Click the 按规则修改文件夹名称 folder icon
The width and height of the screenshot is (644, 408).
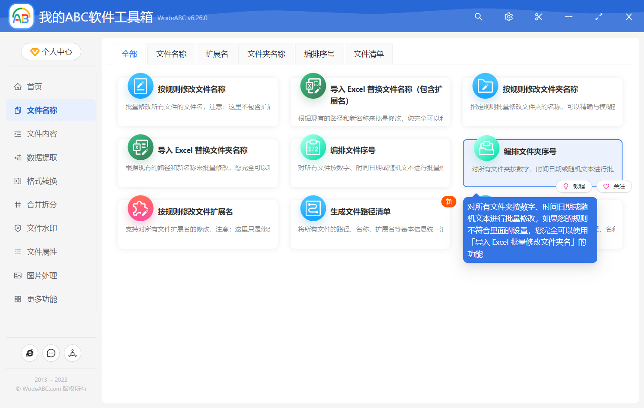point(485,86)
